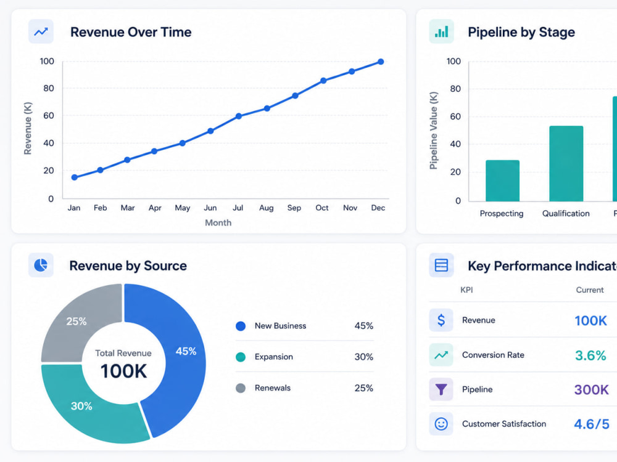The height and width of the screenshot is (462, 617).
Task: Click the dollar sign icon for Revenue KPI
Action: pos(441,320)
